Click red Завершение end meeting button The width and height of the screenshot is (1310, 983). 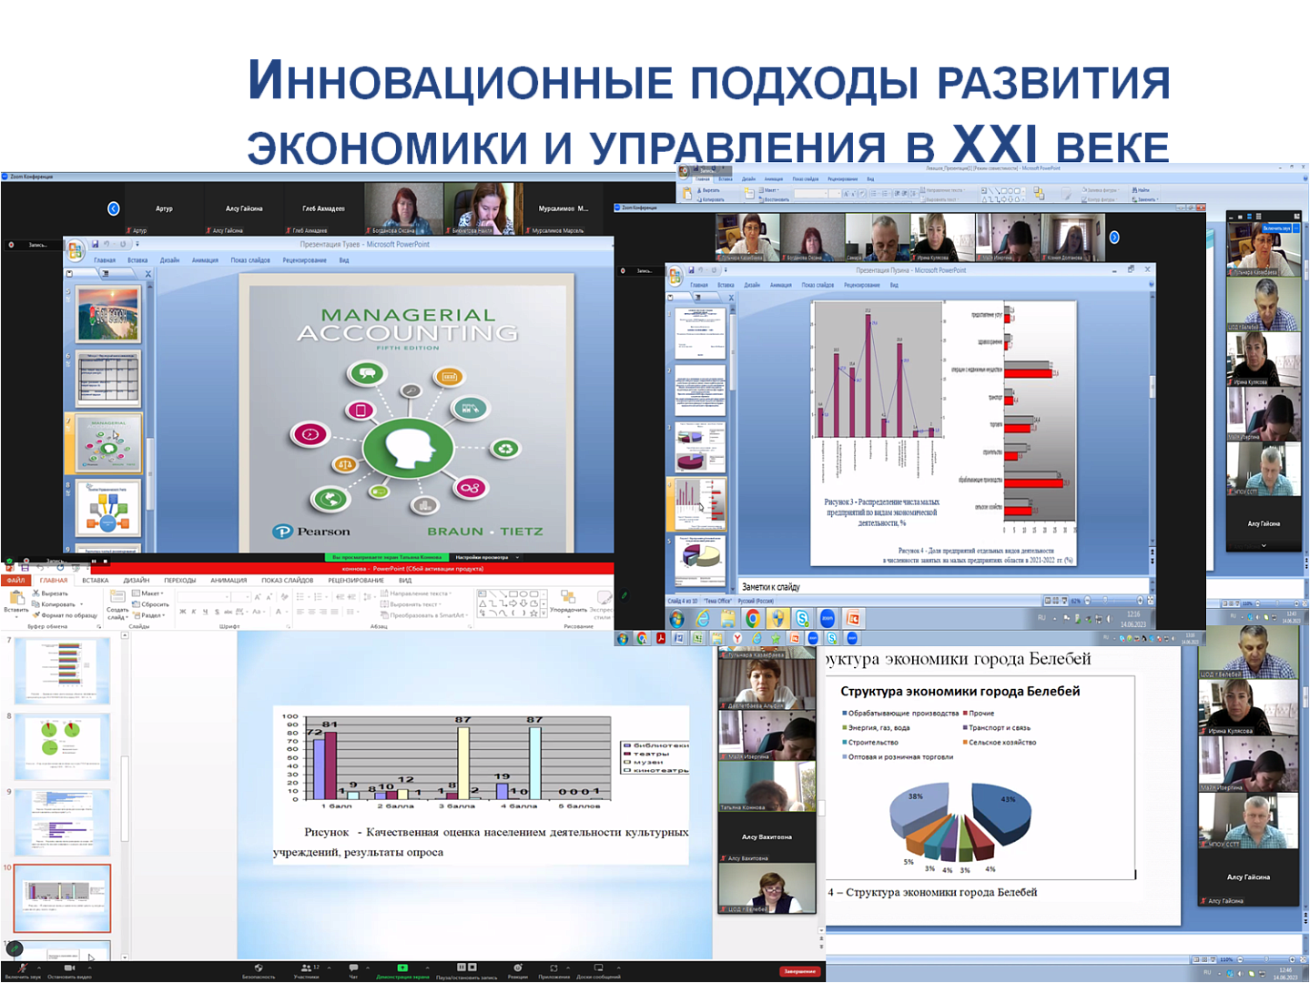[800, 971]
